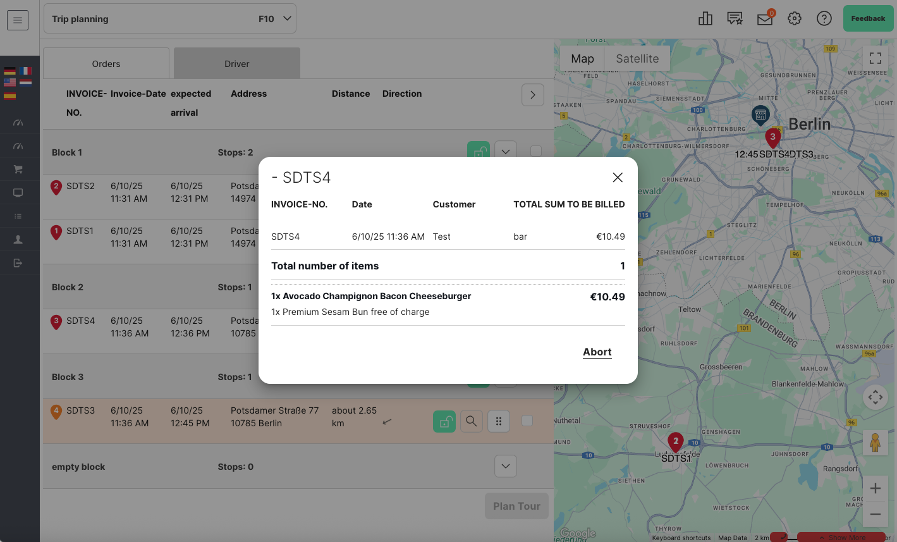Select order marker 1 for SDTS1
The image size is (897, 542).
56,232
